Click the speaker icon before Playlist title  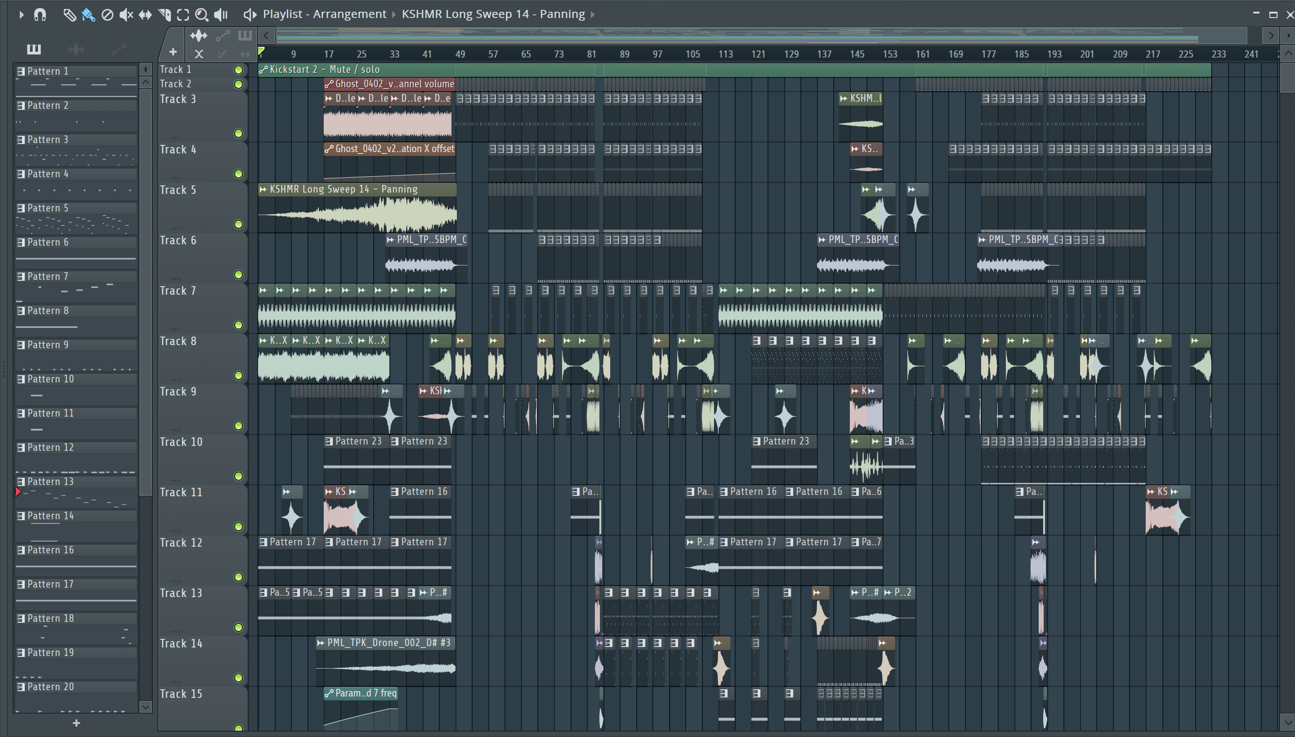pyautogui.click(x=250, y=14)
